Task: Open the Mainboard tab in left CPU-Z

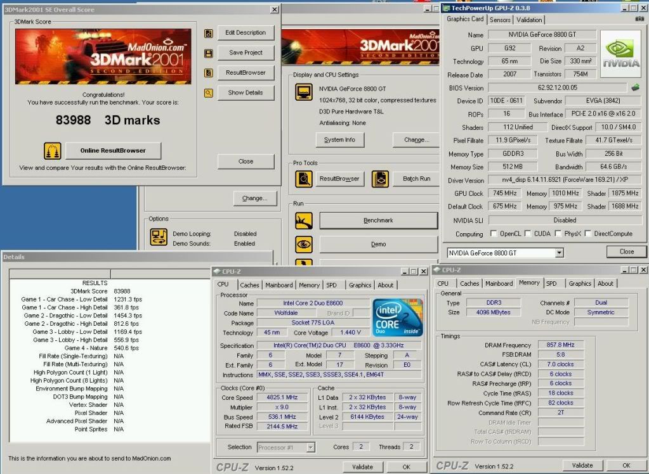Action: tap(279, 285)
